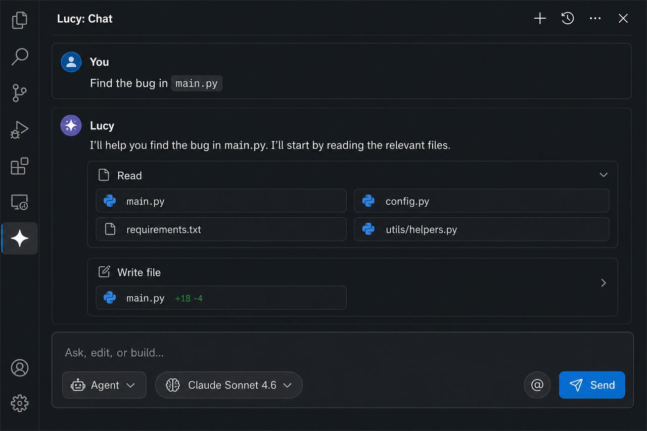Viewport: 647px width, 431px height.
Task: Open the Agent mode dropdown
Action: point(104,385)
